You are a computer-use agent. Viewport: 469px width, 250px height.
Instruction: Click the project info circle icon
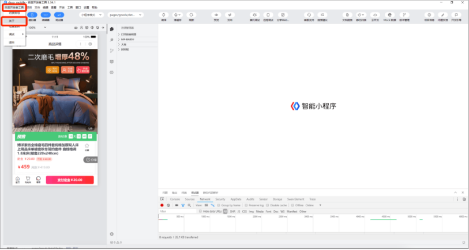pos(429,15)
